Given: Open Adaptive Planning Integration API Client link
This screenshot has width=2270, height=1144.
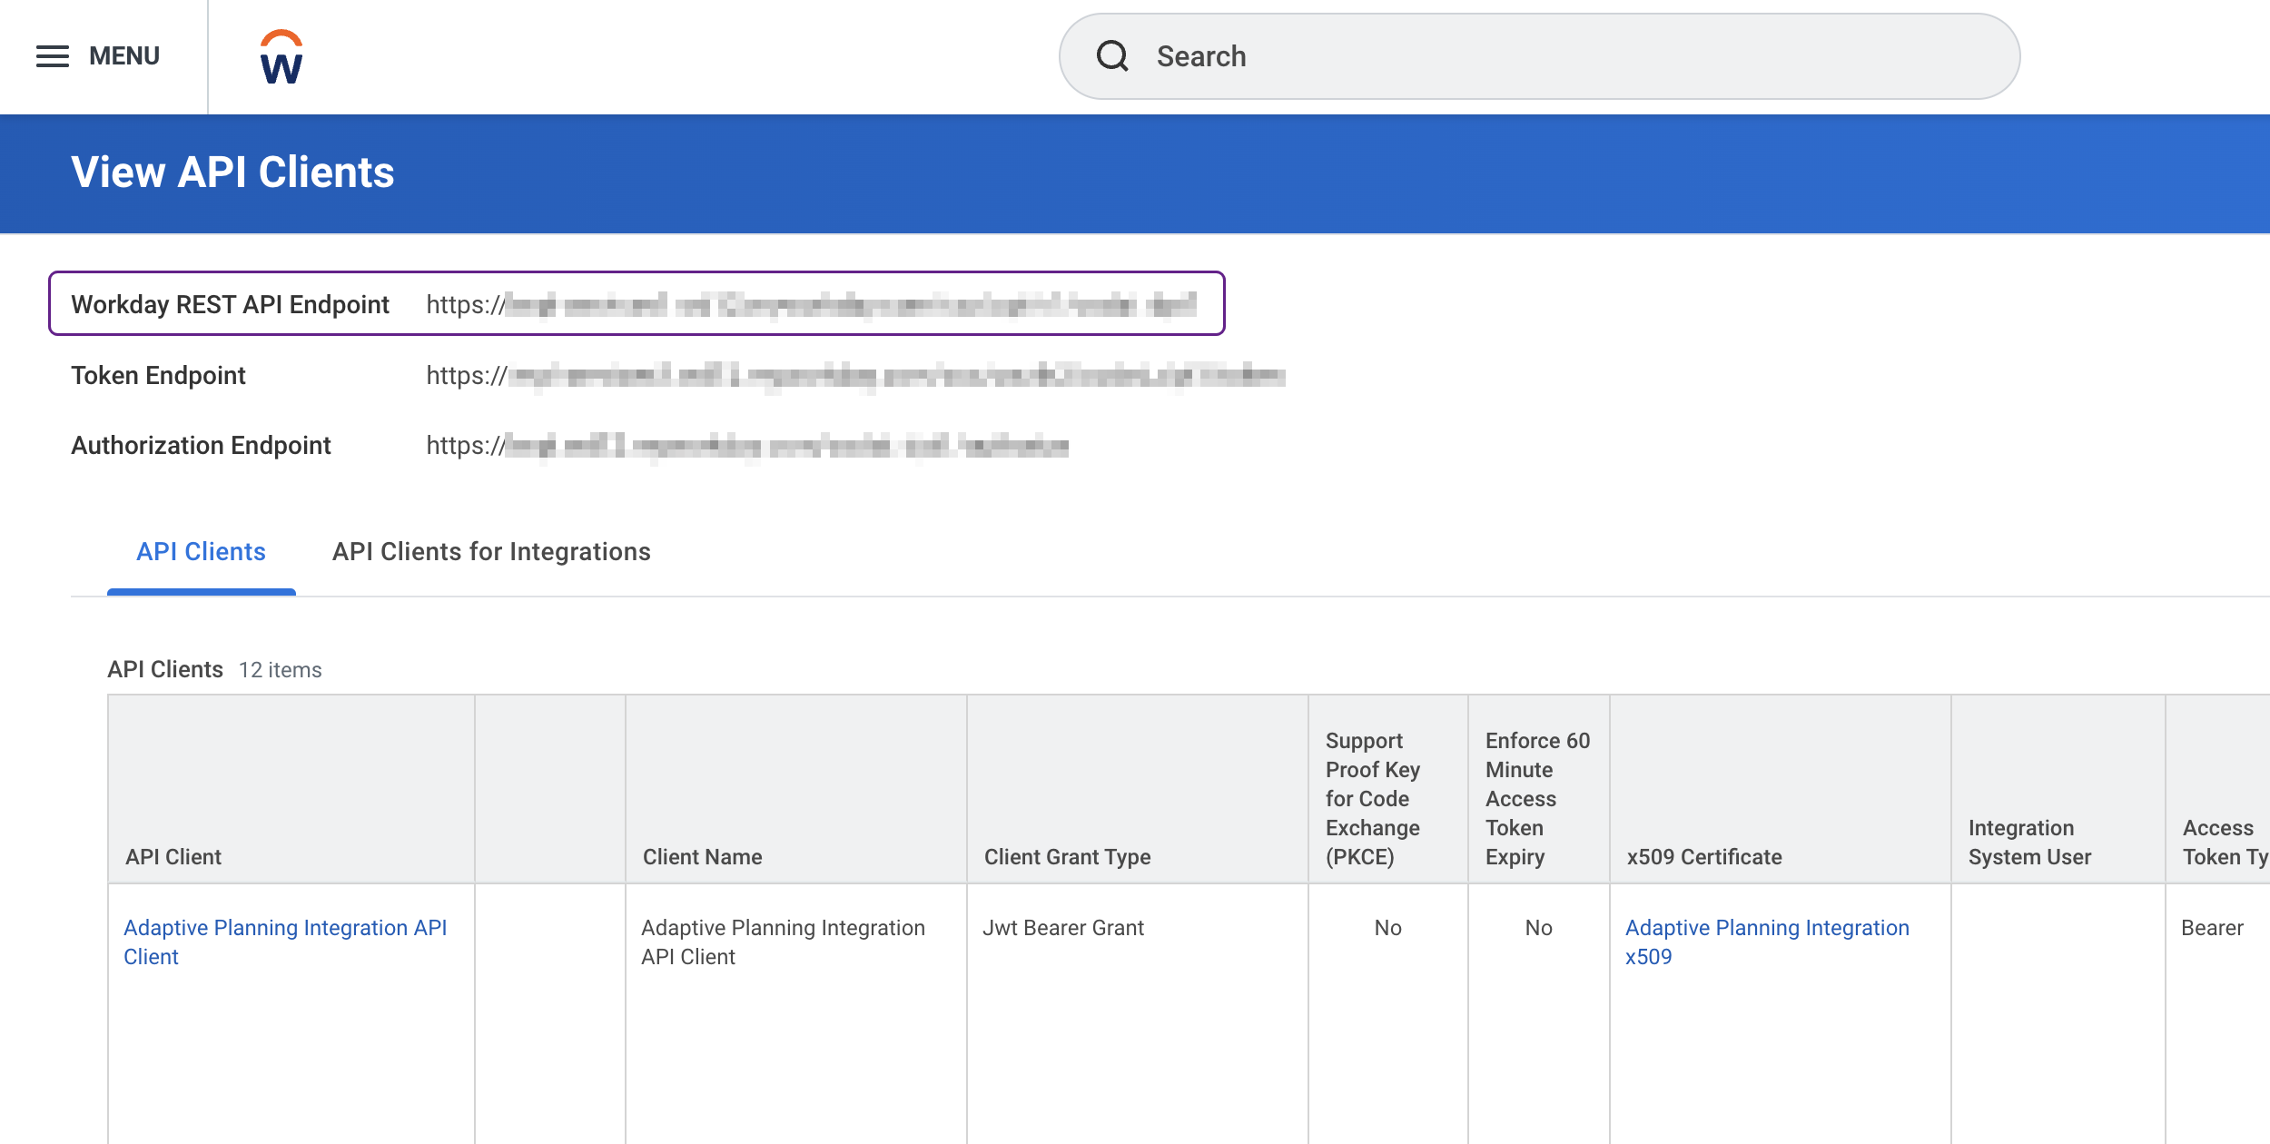Looking at the screenshot, I should pos(285,942).
